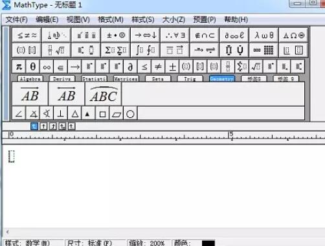Select the Geometry tab
Viewport: 325px width, 246px height.
coord(222,78)
